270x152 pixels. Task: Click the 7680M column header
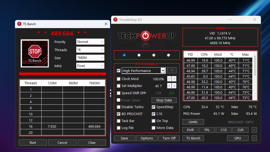tap(94, 83)
